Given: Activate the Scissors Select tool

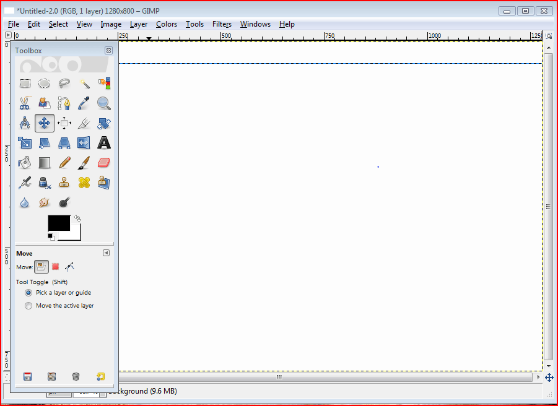Looking at the screenshot, I should (25, 103).
